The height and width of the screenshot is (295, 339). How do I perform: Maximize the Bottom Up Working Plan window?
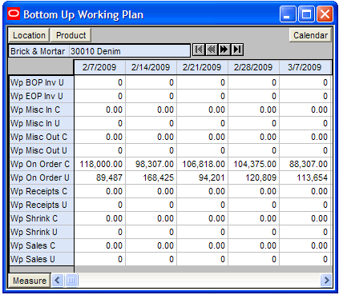click(306, 14)
